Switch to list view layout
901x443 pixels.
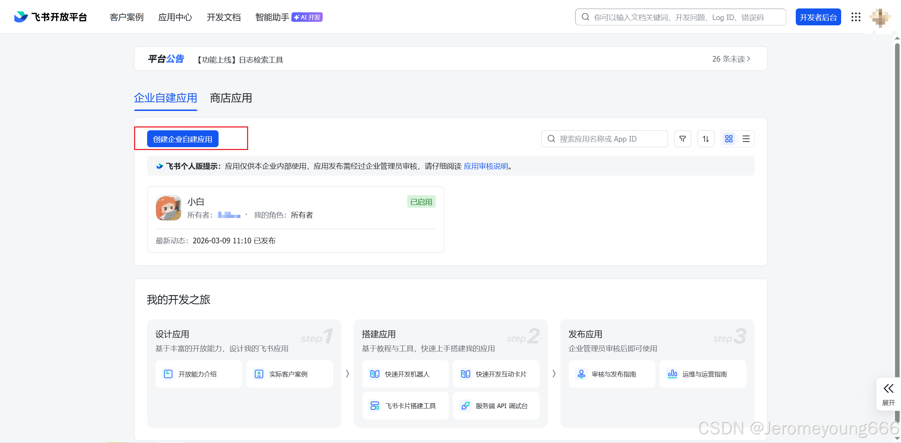click(746, 139)
